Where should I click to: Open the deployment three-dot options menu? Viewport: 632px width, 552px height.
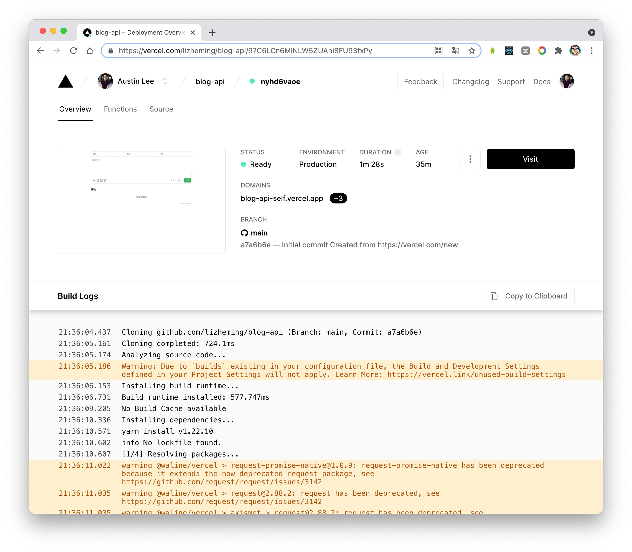(470, 159)
